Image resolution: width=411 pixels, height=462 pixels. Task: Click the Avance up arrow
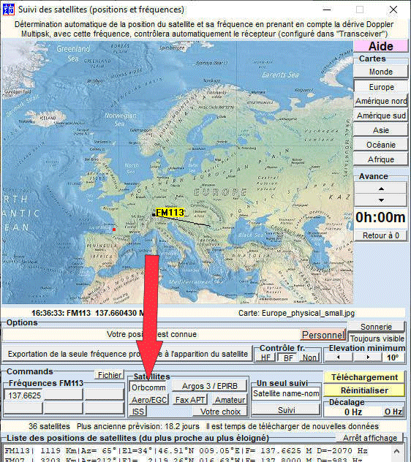coord(380,189)
